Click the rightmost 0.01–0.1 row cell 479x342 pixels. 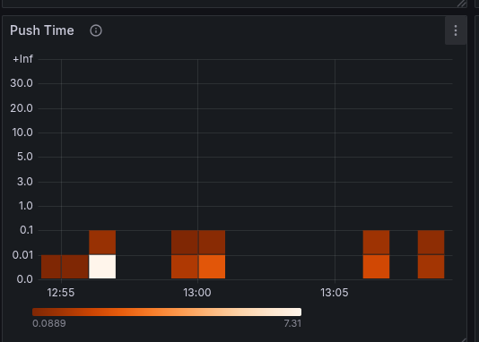tap(431, 243)
